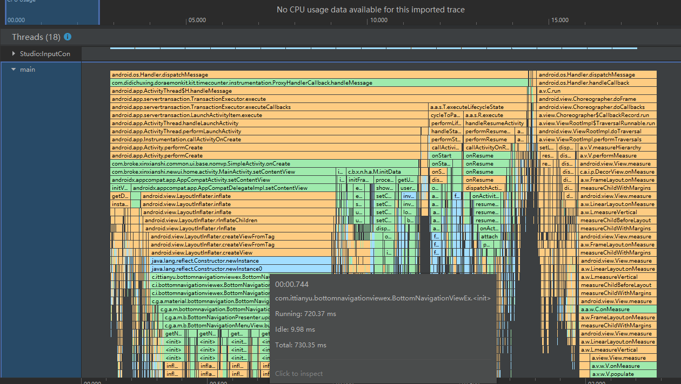Click the info icon next to Threads (18)

pyautogui.click(x=68, y=37)
